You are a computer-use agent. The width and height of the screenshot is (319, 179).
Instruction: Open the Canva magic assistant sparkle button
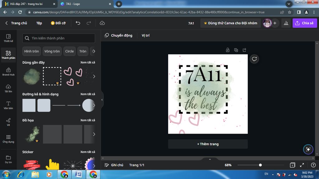pos(308,149)
